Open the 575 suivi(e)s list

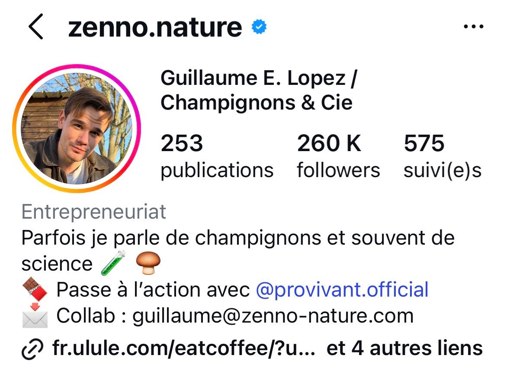pyautogui.click(x=443, y=156)
